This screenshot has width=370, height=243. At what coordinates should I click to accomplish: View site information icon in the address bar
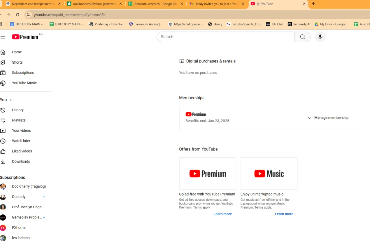(28, 15)
